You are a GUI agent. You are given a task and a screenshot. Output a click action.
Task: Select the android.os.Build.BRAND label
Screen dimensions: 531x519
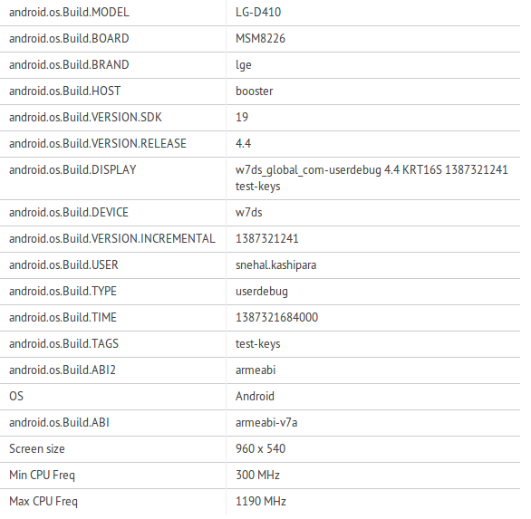[x=69, y=65]
